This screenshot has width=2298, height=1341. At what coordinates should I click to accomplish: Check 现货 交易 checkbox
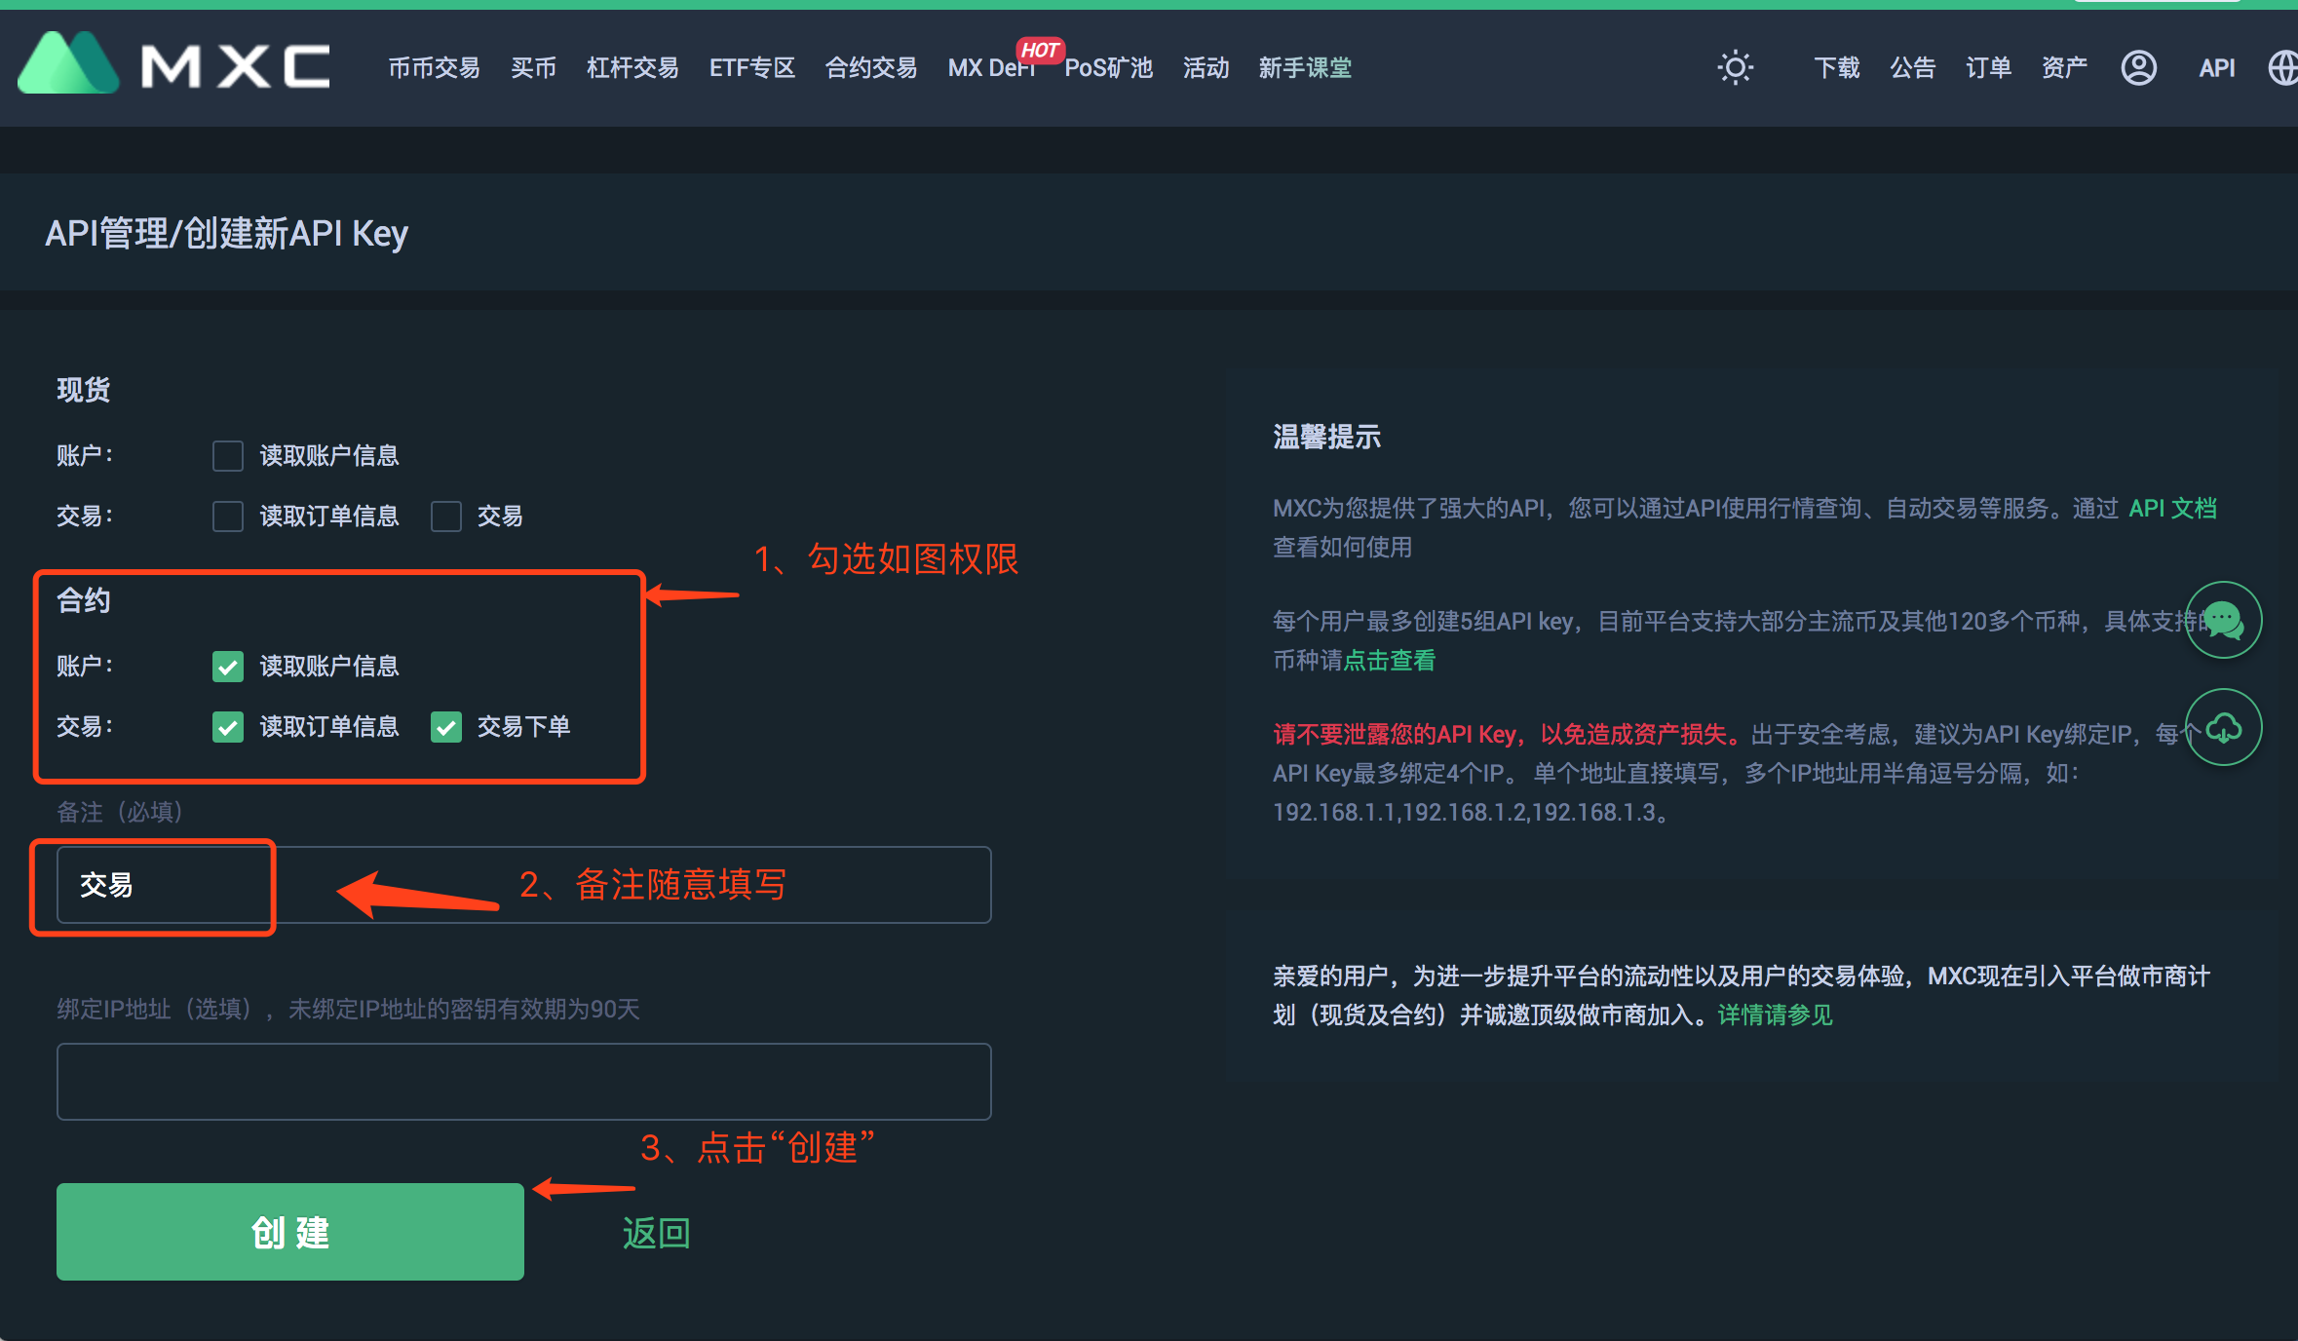point(446,516)
